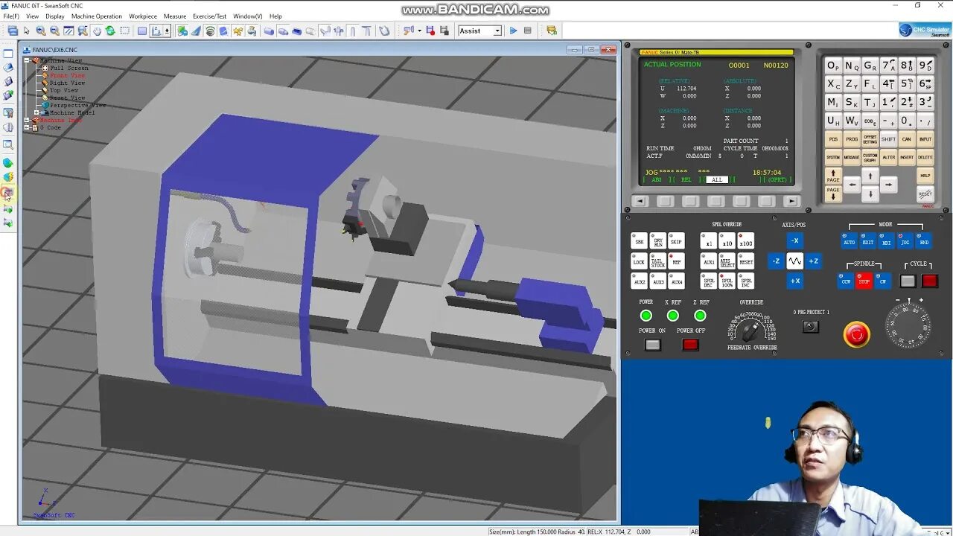Start spindle CCW
The height and width of the screenshot is (536, 953).
(846, 281)
